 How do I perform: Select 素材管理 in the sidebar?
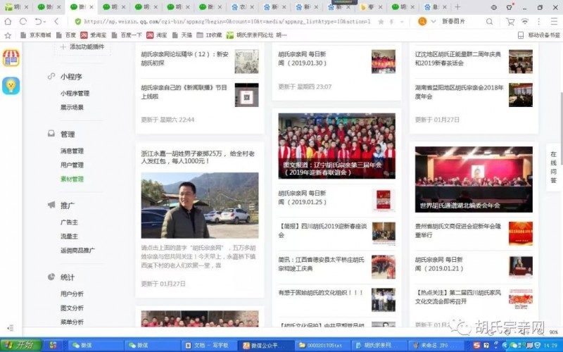[x=72, y=179]
